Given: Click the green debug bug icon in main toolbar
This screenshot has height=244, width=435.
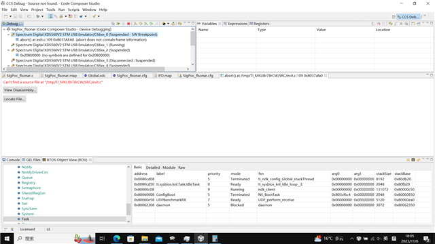Looking at the screenshot, I should pyautogui.click(x=38, y=16).
